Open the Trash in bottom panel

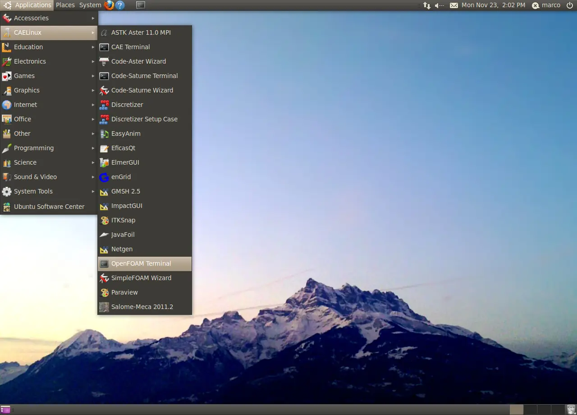pos(571,410)
